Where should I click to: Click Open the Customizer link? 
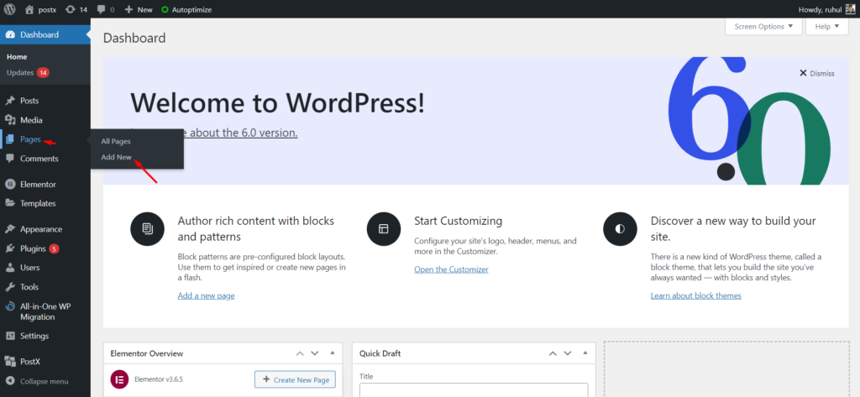click(451, 269)
